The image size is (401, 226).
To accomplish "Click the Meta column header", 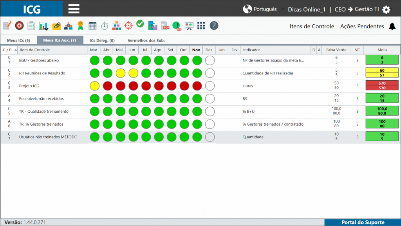I will pos(382,50).
